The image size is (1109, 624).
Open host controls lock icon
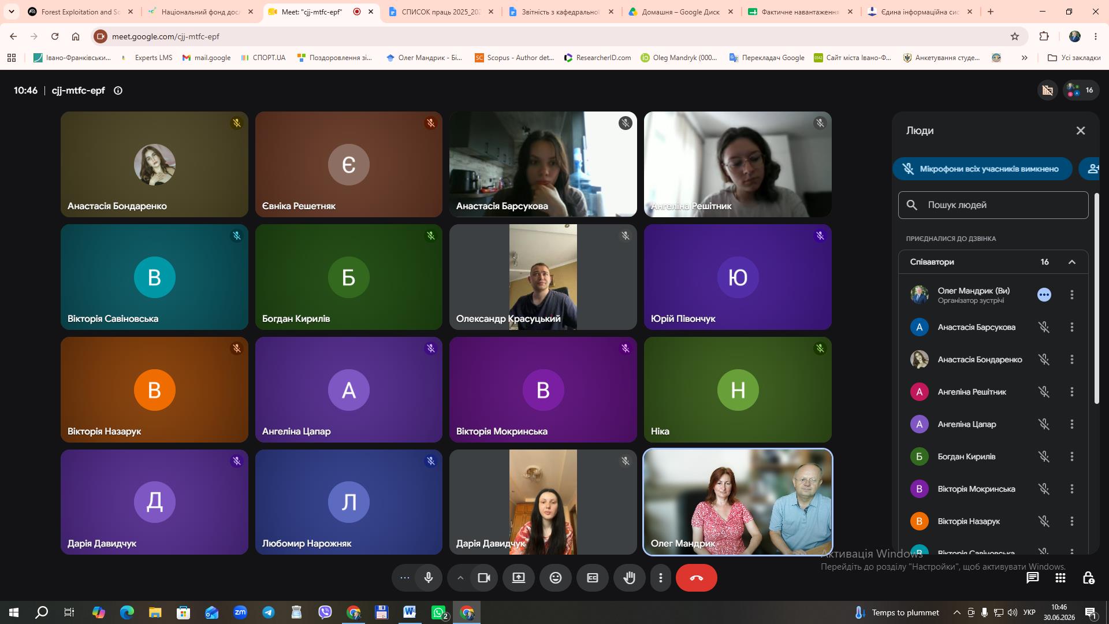coord(1088,578)
